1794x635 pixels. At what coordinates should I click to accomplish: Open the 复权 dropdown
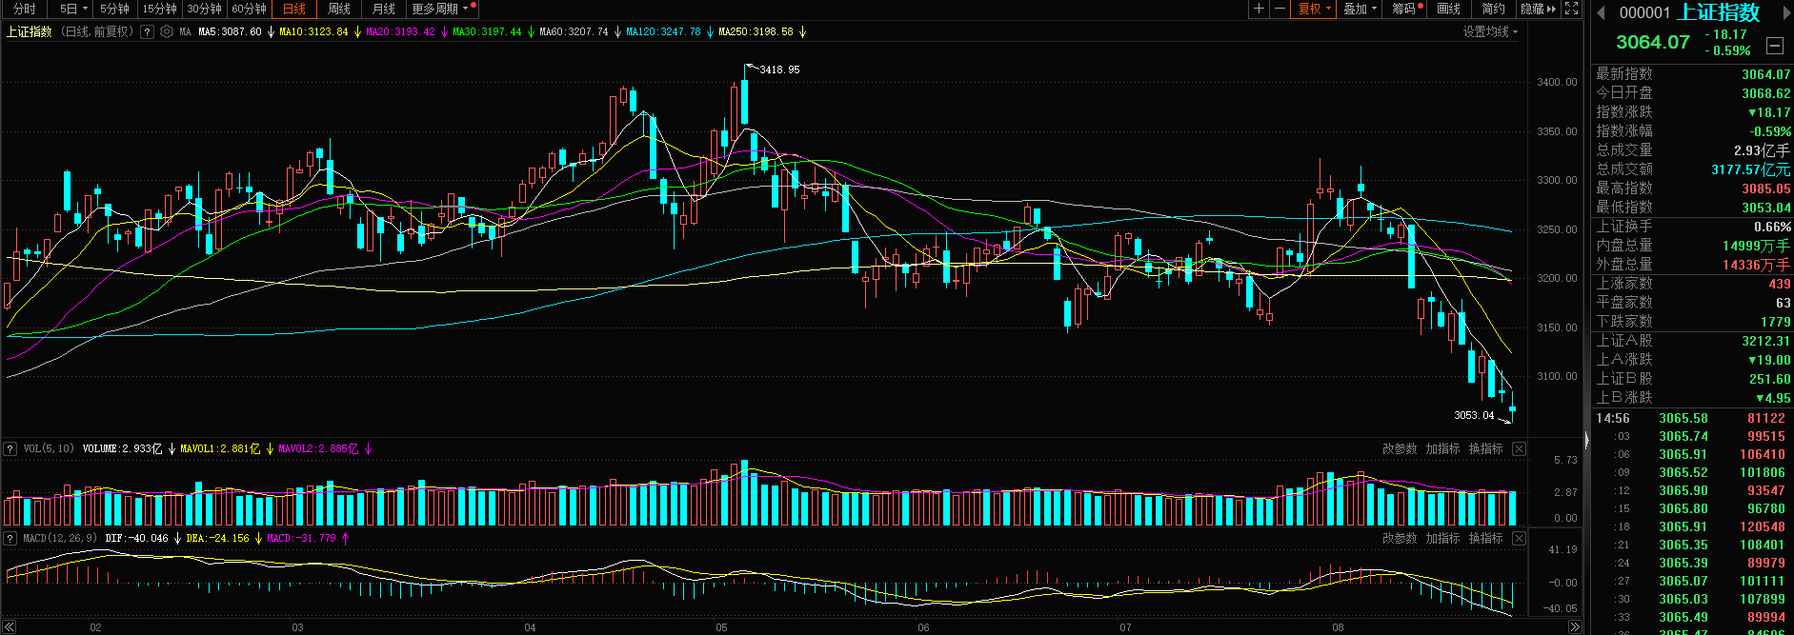coord(1315,9)
